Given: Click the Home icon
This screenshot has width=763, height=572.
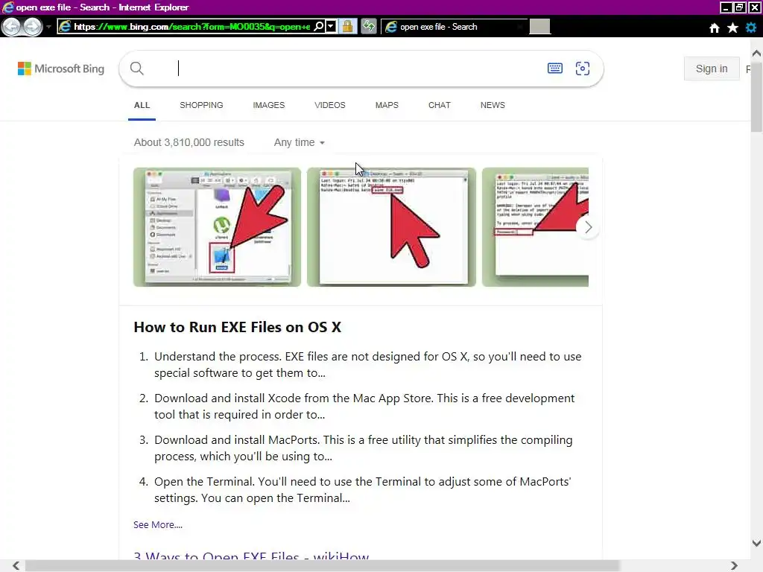Looking at the screenshot, I should tap(714, 28).
